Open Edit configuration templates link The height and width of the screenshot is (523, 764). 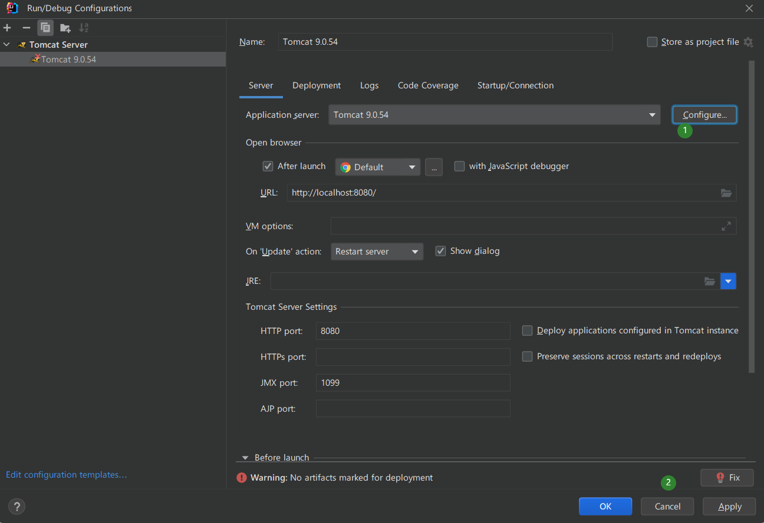66,475
